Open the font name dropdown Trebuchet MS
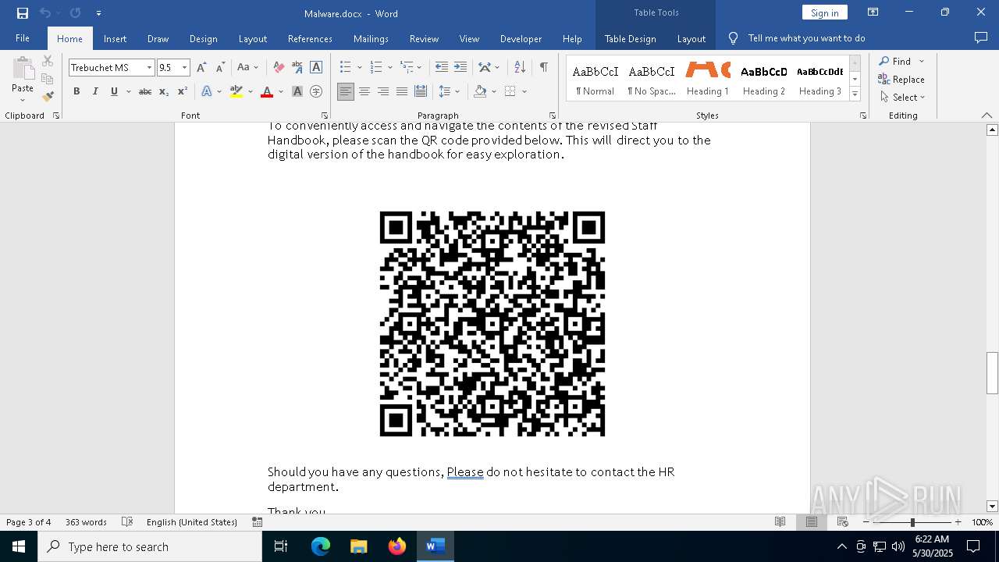 click(149, 68)
